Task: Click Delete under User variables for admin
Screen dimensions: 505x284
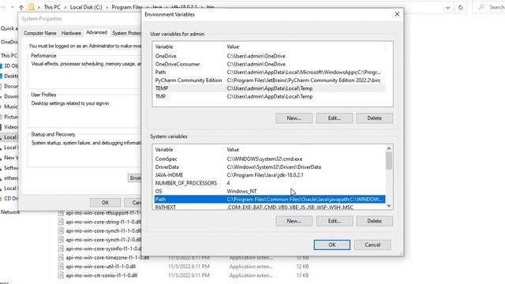Action: [x=374, y=118]
